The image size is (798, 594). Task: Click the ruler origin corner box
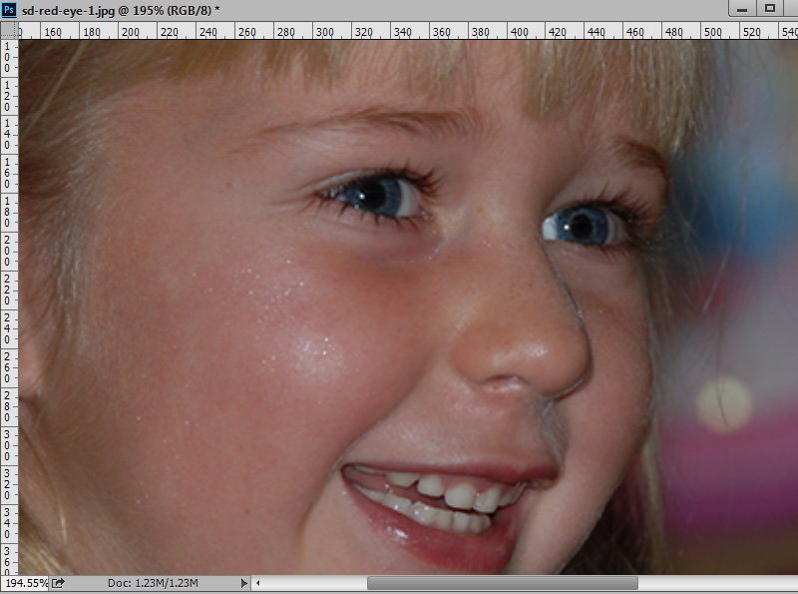pos(9,31)
